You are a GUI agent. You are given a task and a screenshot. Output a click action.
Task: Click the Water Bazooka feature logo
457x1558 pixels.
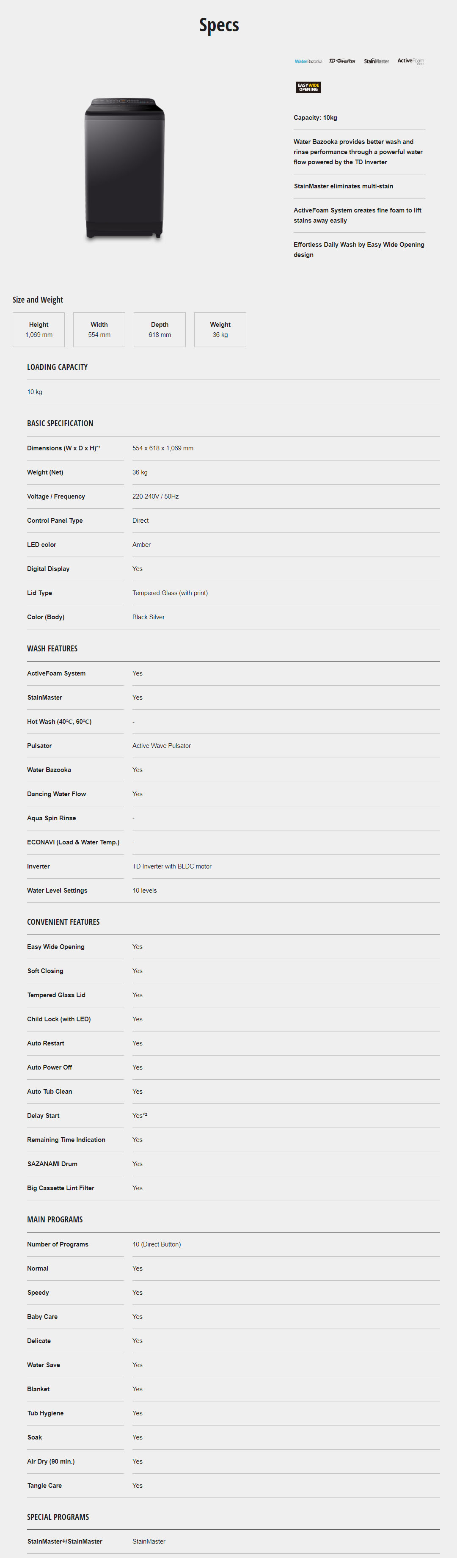click(308, 61)
